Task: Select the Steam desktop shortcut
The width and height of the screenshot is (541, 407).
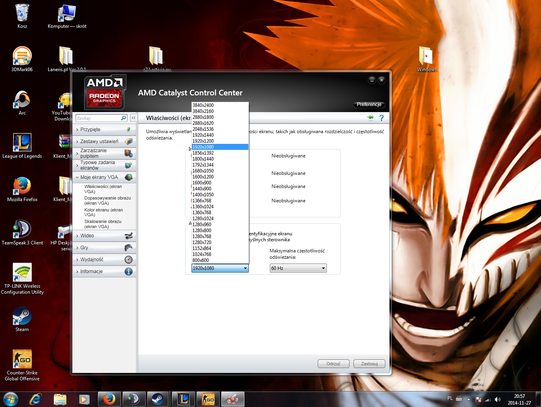Action: pos(22,319)
